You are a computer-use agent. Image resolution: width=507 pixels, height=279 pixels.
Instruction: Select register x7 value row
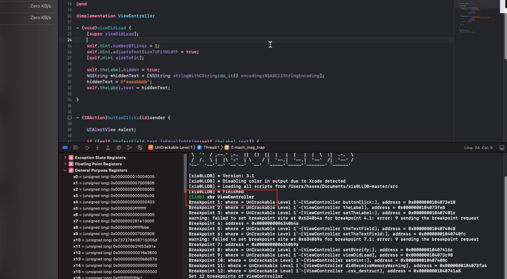pos(114,221)
